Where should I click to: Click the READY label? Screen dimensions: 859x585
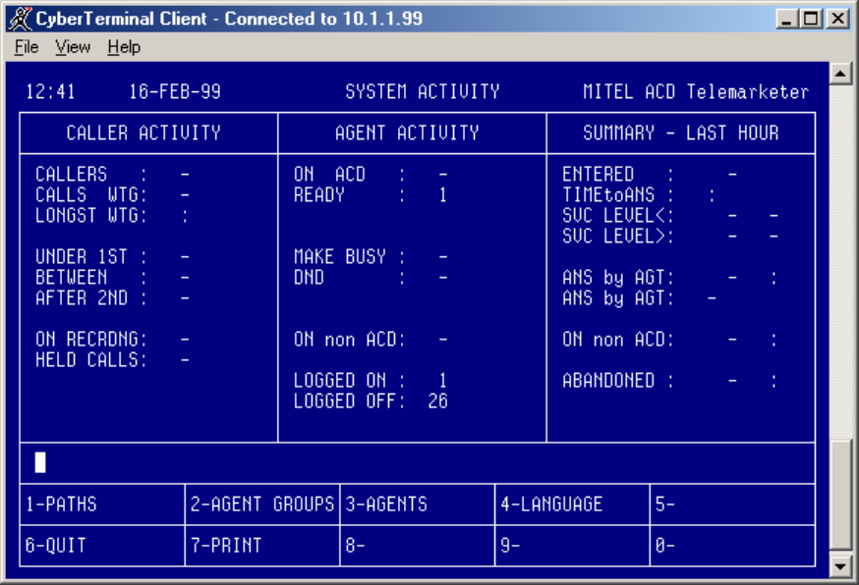tap(318, 194)
